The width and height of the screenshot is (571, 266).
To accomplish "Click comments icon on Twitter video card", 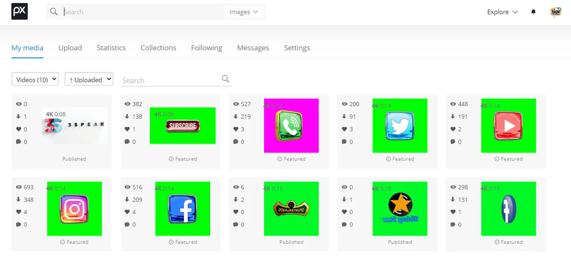I will coord(344,142).
